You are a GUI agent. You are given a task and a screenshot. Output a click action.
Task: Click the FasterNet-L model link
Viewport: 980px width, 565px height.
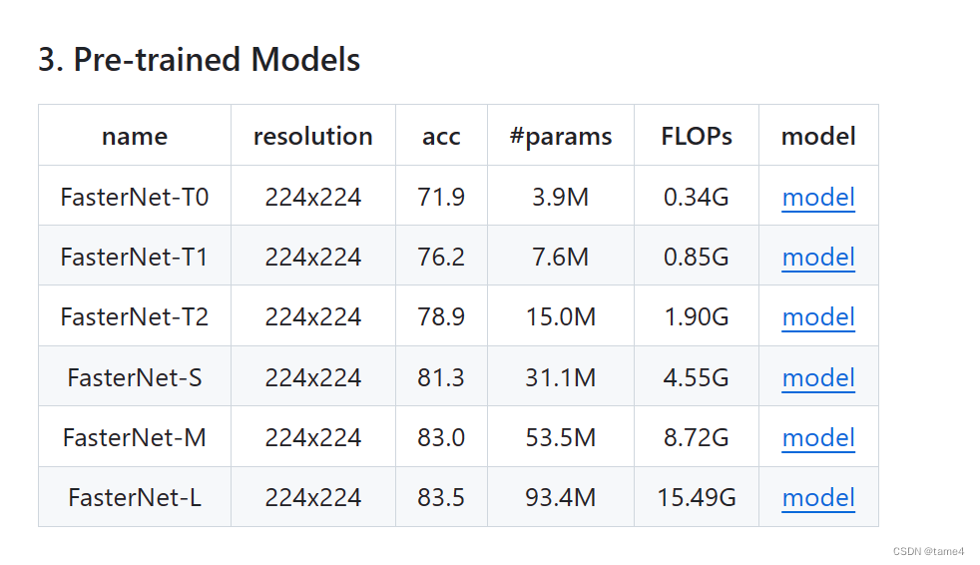click(x=818, y=497)
